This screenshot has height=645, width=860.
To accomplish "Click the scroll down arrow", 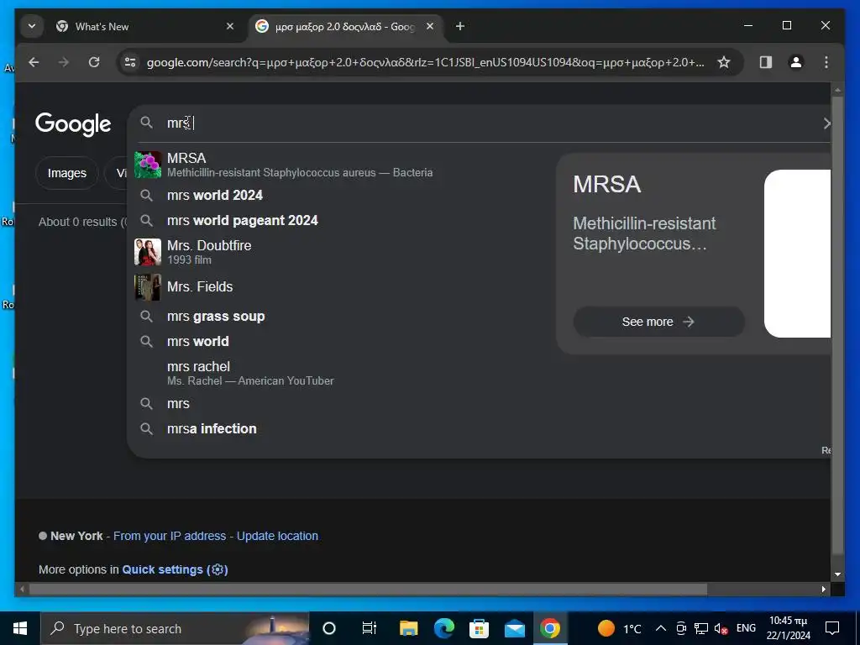I will tap(837, 574).
